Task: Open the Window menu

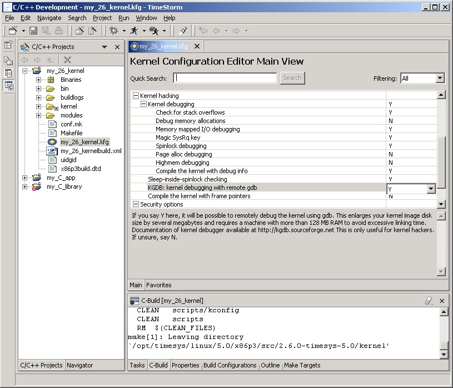Action: pyautogui.click(x=146, y=18)
